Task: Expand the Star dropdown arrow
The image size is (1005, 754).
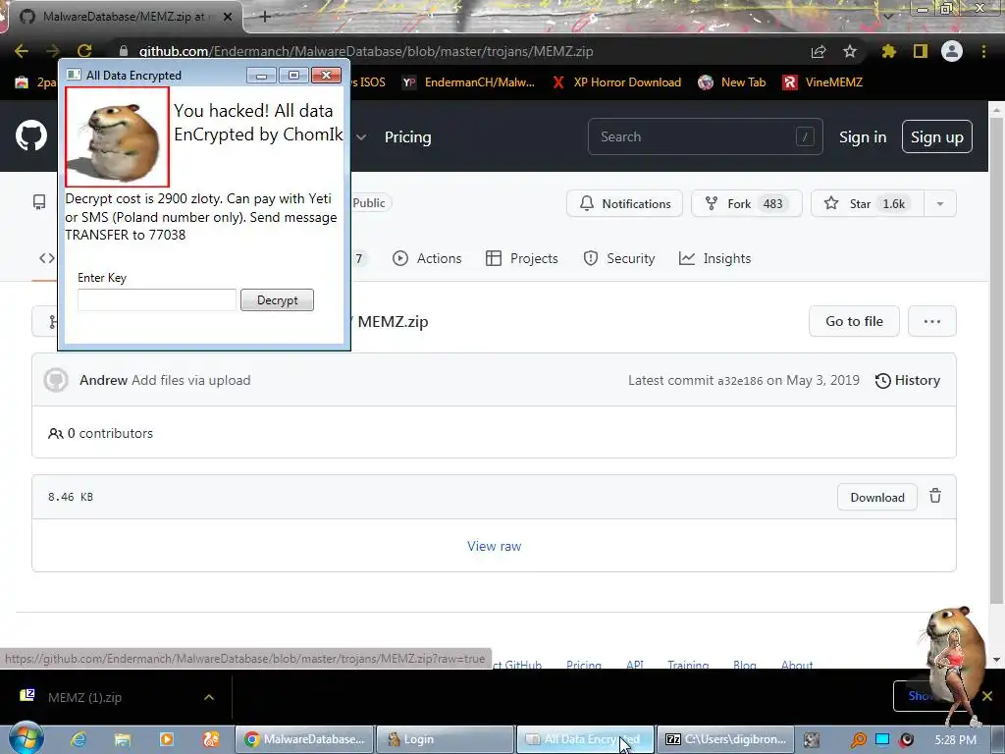Action: [x=940, y=203]
